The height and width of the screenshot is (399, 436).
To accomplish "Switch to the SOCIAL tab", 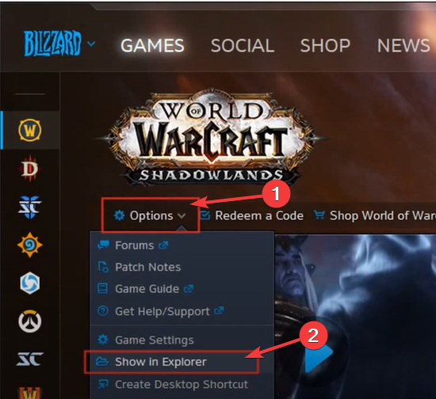I will (x=243, y=46).
